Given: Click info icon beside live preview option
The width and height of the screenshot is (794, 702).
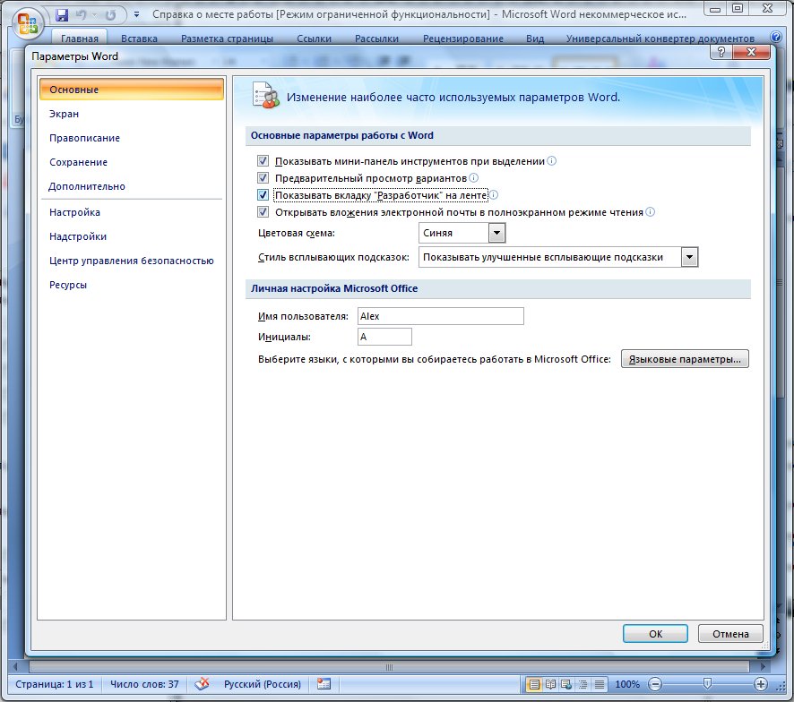Looking at the screenshot, I should (x=473, y=178).
